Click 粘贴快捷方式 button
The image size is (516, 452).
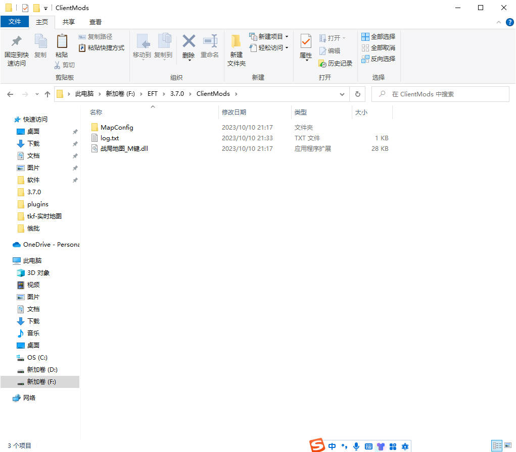click(x=102, y=48)
